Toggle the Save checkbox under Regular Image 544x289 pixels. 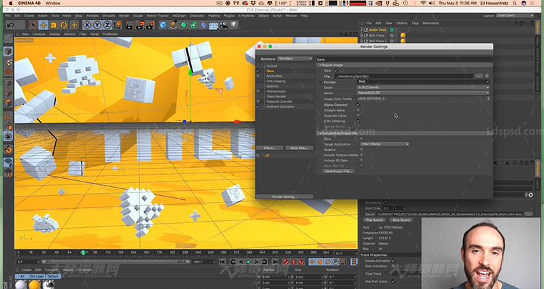point(336,71)
